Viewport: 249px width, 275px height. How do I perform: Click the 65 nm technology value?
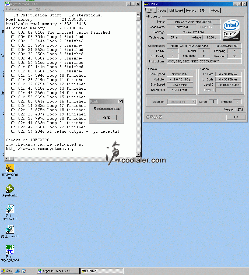[x=174, y=37]
